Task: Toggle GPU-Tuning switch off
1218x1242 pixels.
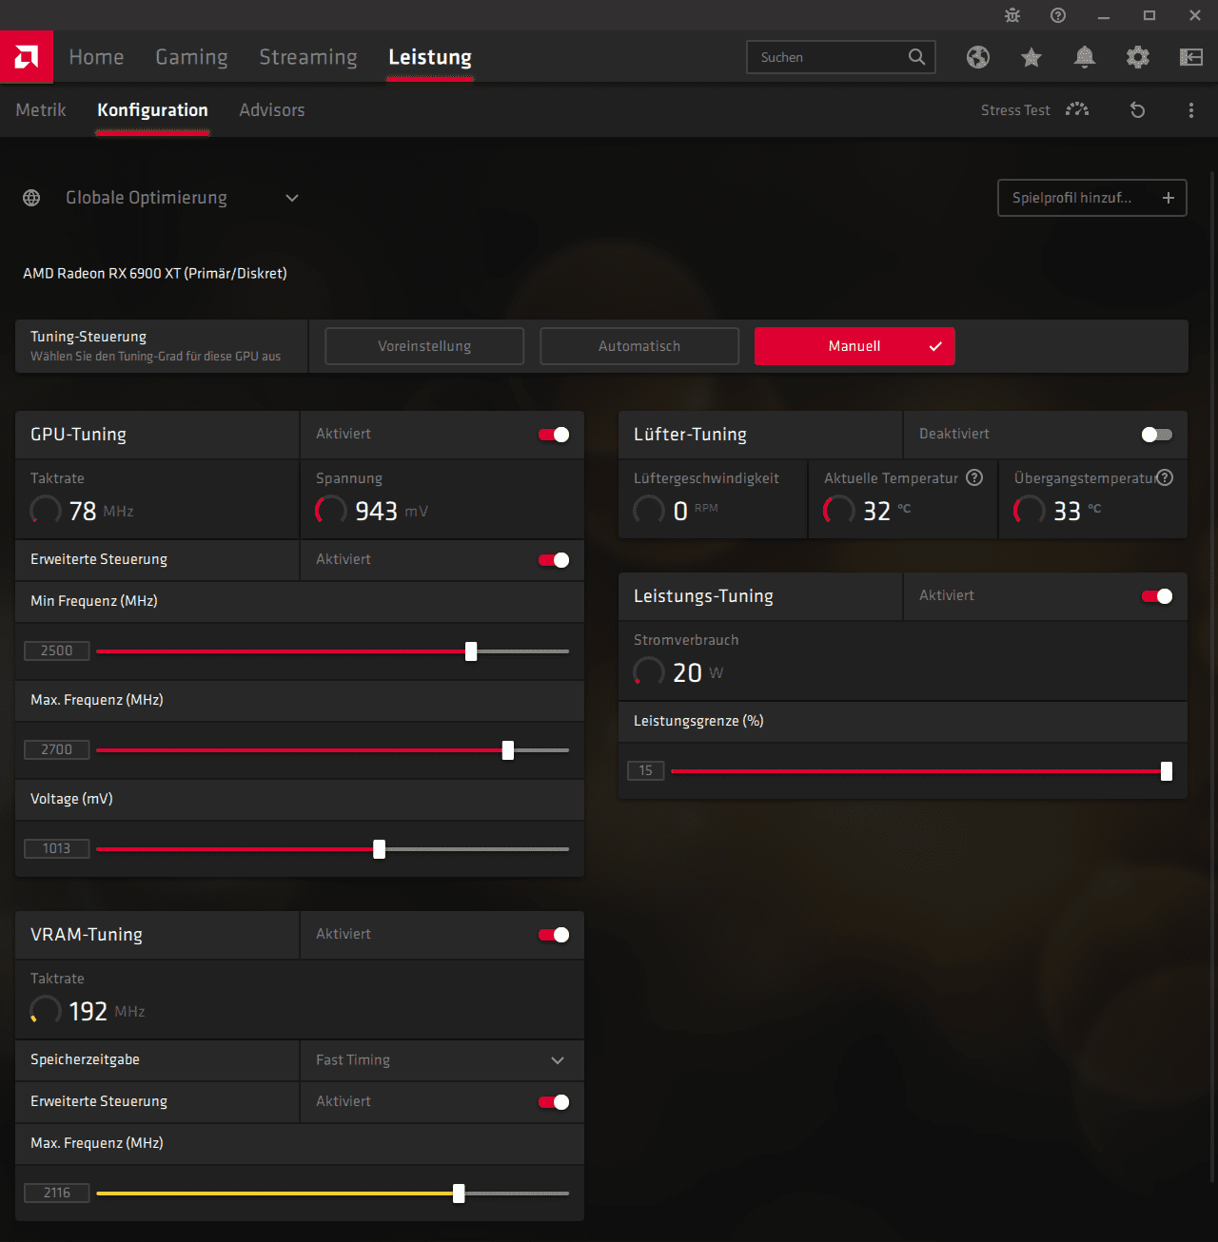Action: [x=554, y=435]
